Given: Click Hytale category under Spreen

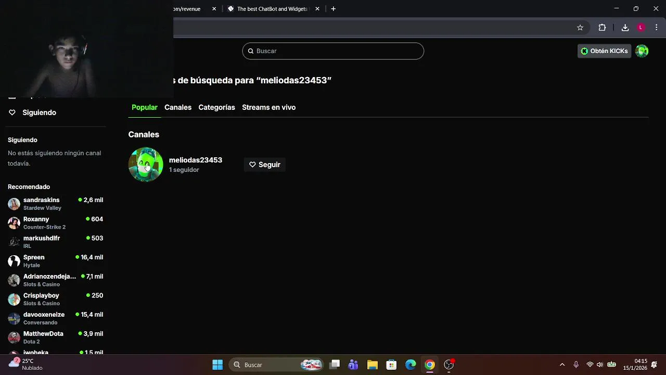Looking at the screenshot, I should 32,265.
